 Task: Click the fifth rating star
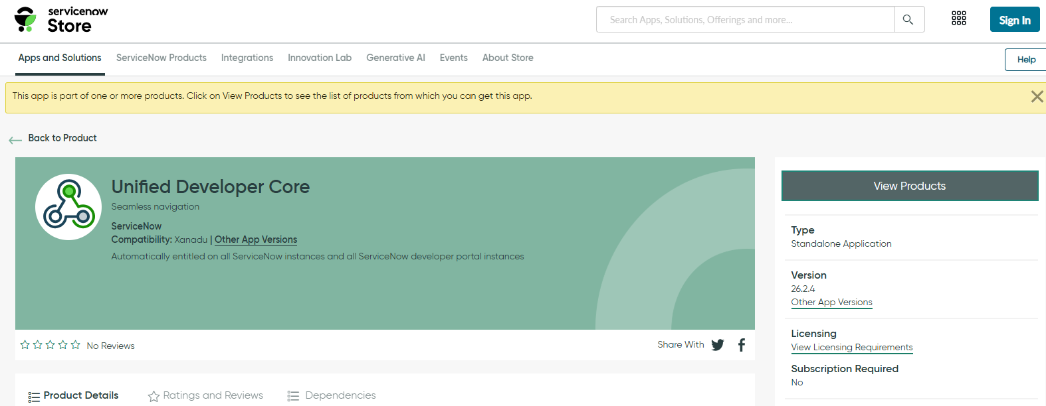tap(76, 345)
